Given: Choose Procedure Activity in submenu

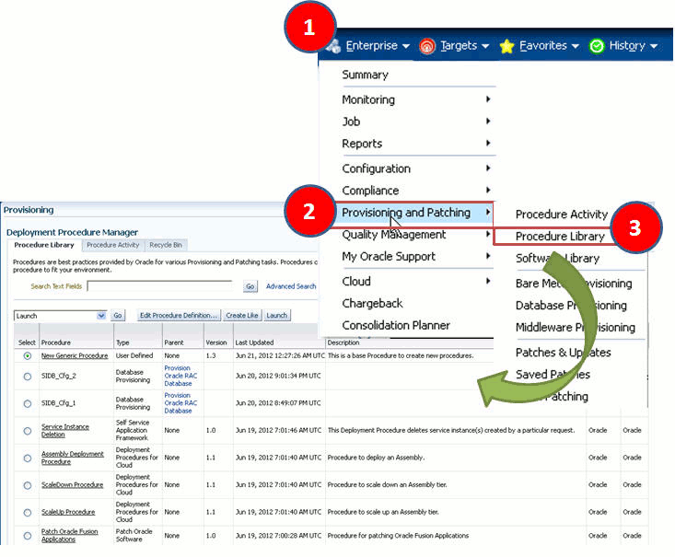Looking at the screenshot, I should click(562, 215).
